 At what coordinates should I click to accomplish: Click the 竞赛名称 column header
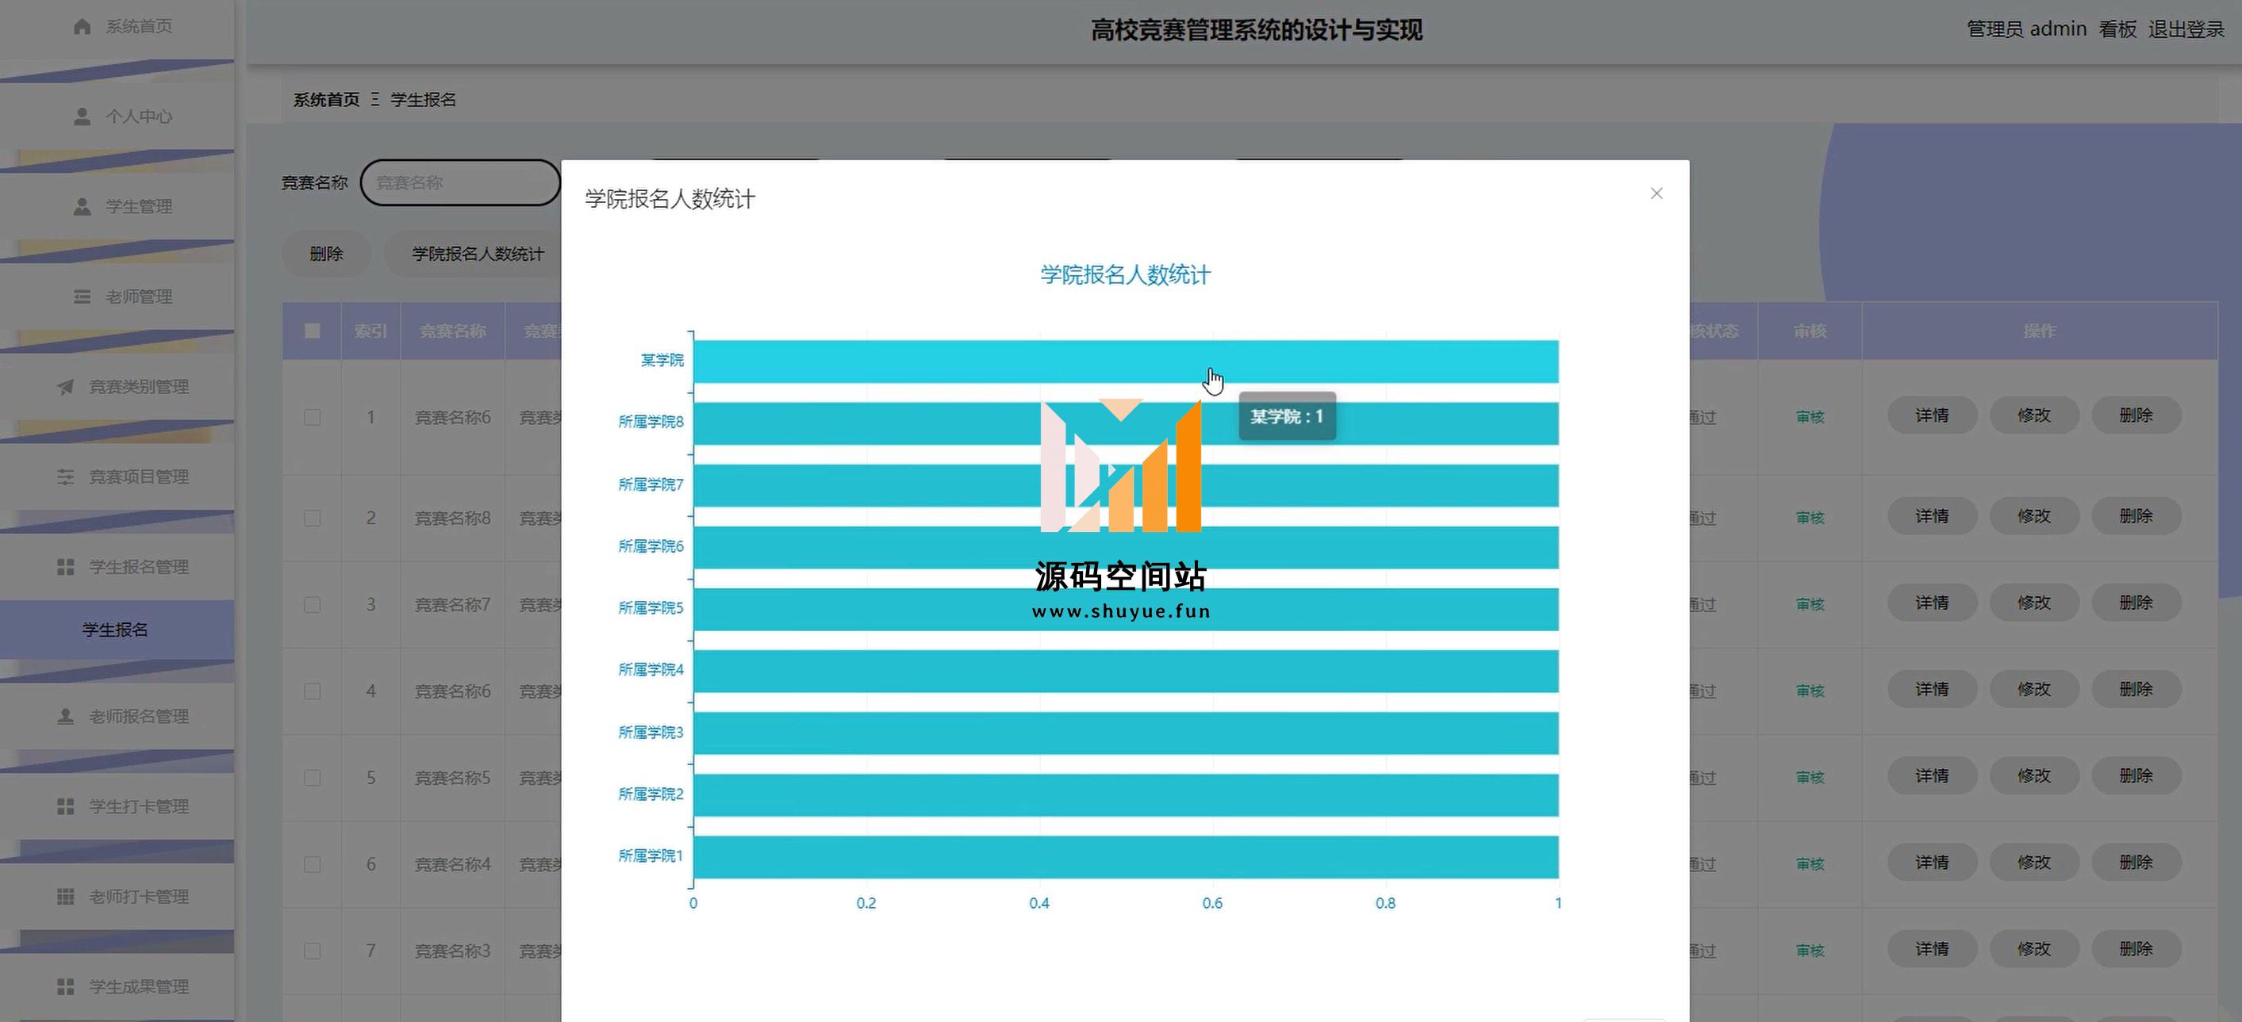pos(452,331)
